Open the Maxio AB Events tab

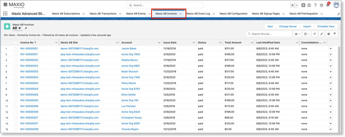coord(136,14)
